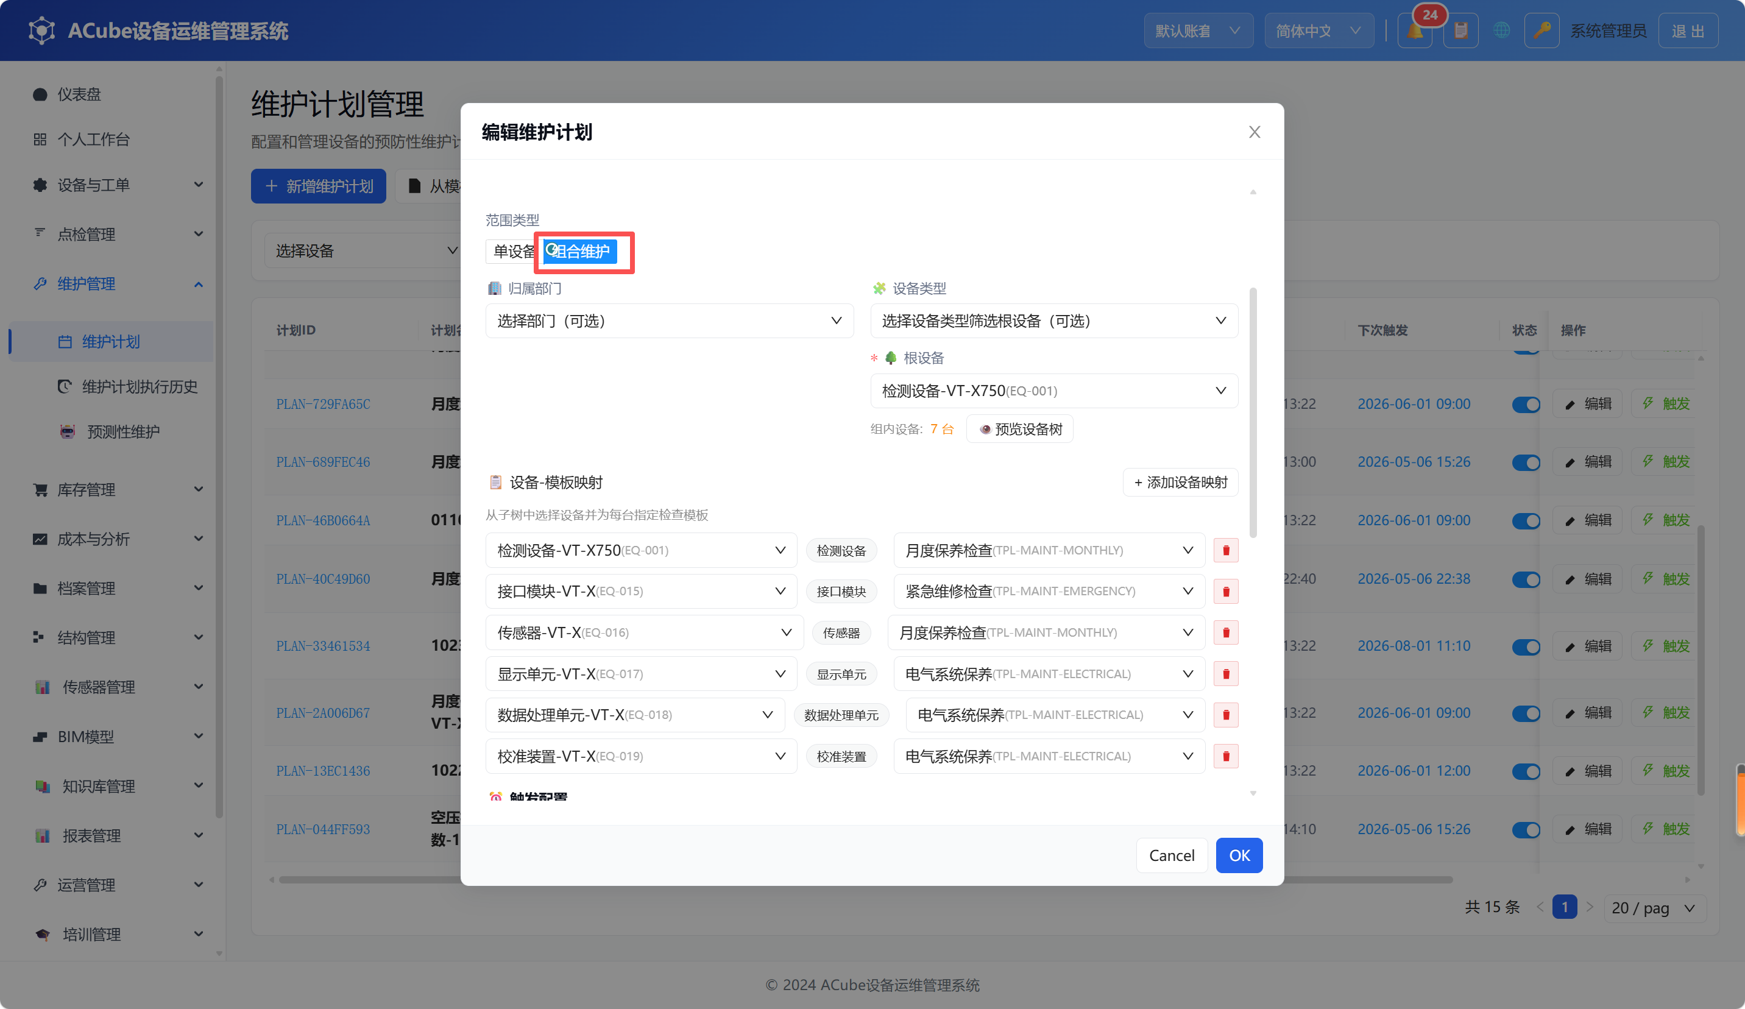The width and height of the screenshot is (1745, 1009).
Task: Select 维护计划 sidebar item
Action: tap(111, 341)
